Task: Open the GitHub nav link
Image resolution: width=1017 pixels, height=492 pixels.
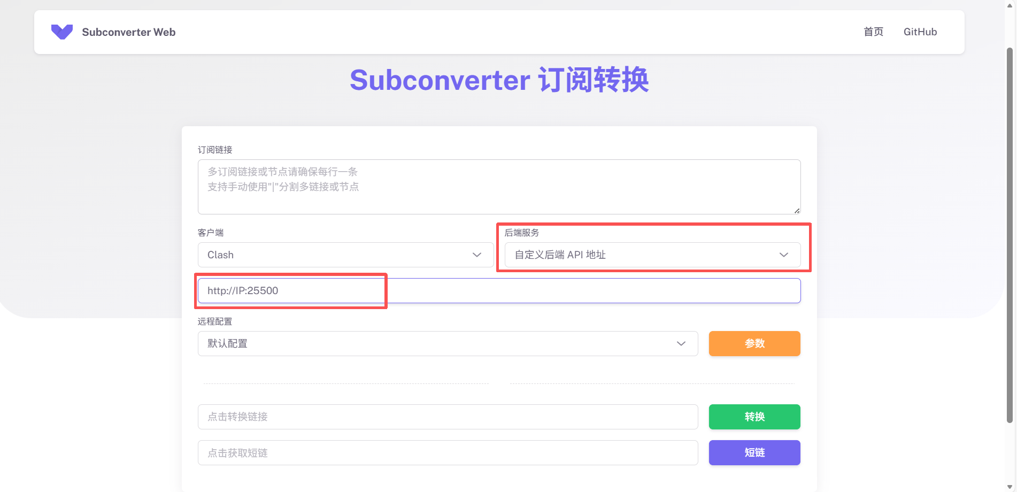Action: 920,32
